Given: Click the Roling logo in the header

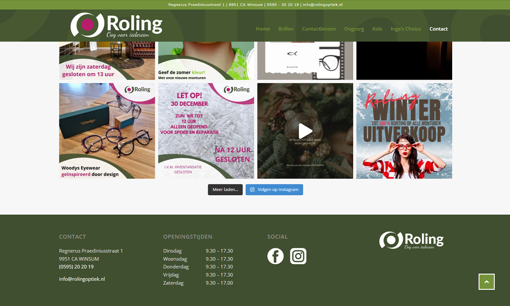Looking at the screenshot, I should point(116,25).
